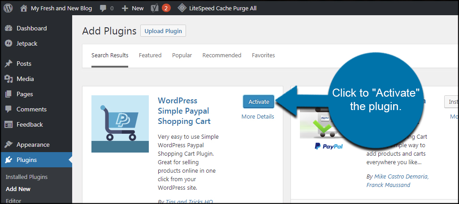Viewport: 459px width, 204px height.
Task: Select the Search Results tab
Action: pos(110,55)
